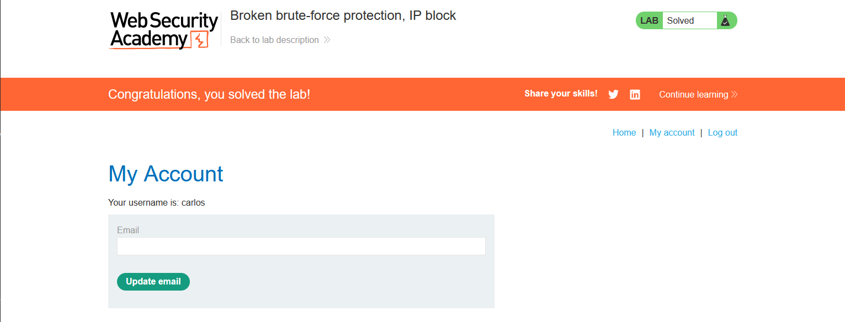Go to the Home page link
Image resolution: width=845 pixels, height=322 pixels.
click(x=624, y=132)
